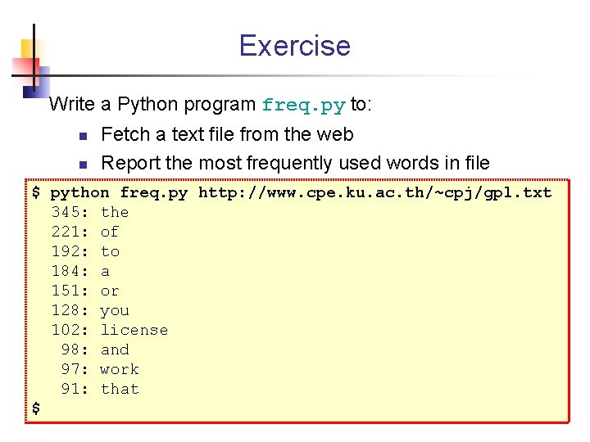Click the output line "184: a"
Image resolution: width=590 pixels, height=442 pixels.
[80, 271]
